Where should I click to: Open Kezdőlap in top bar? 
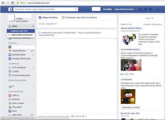108,9
